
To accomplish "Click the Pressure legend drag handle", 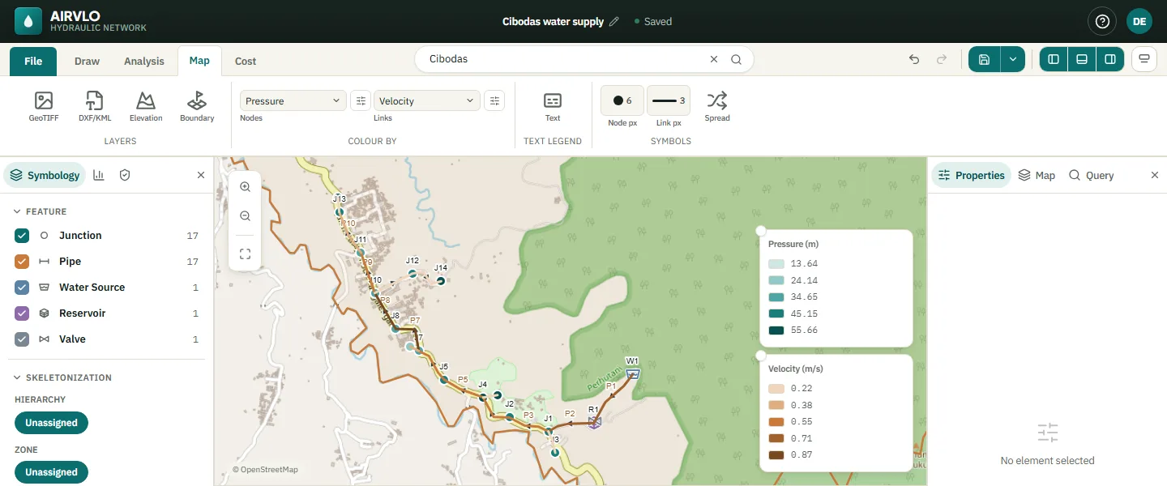I will click(761, 231).
